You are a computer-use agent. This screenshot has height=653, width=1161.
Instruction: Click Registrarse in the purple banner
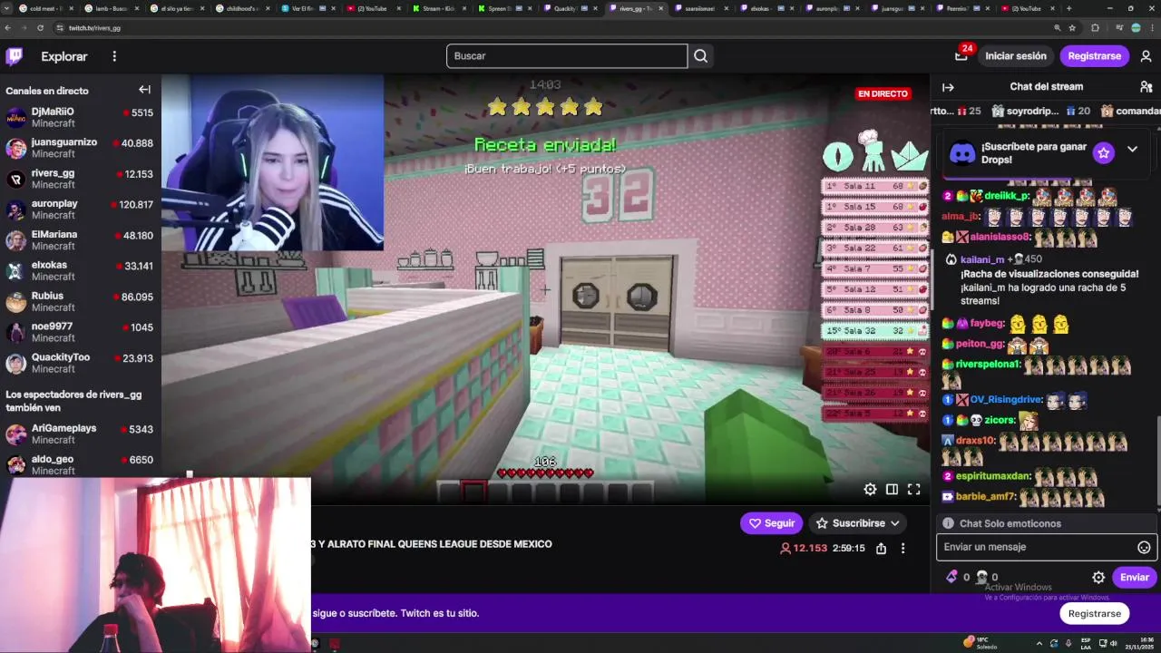tap(1094, 613)
